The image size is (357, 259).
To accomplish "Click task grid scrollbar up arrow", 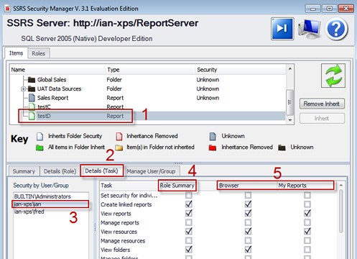I will 341,186.
